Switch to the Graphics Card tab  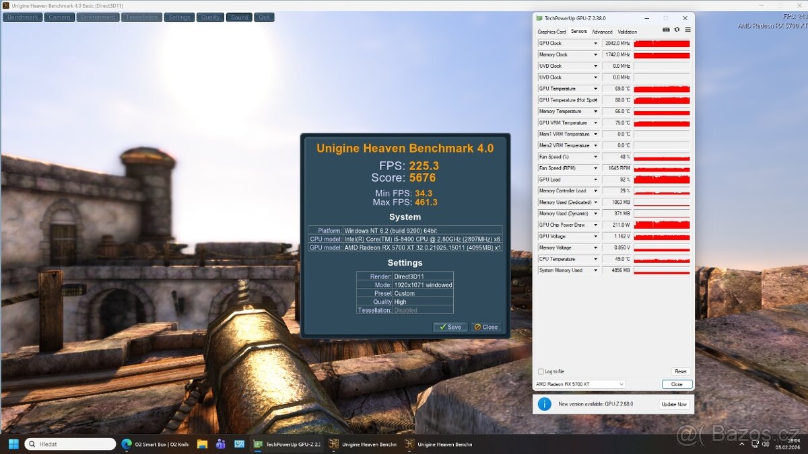pyautogui.click(x=553, y=31)
